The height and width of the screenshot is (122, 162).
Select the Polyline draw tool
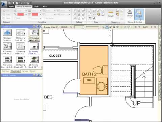coord(90,15)
